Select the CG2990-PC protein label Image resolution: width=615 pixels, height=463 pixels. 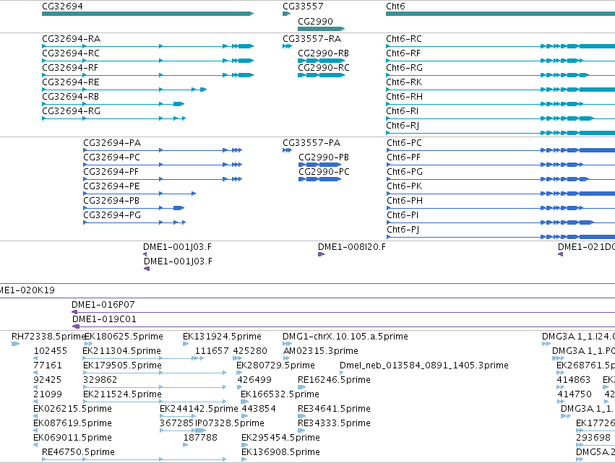324,172
